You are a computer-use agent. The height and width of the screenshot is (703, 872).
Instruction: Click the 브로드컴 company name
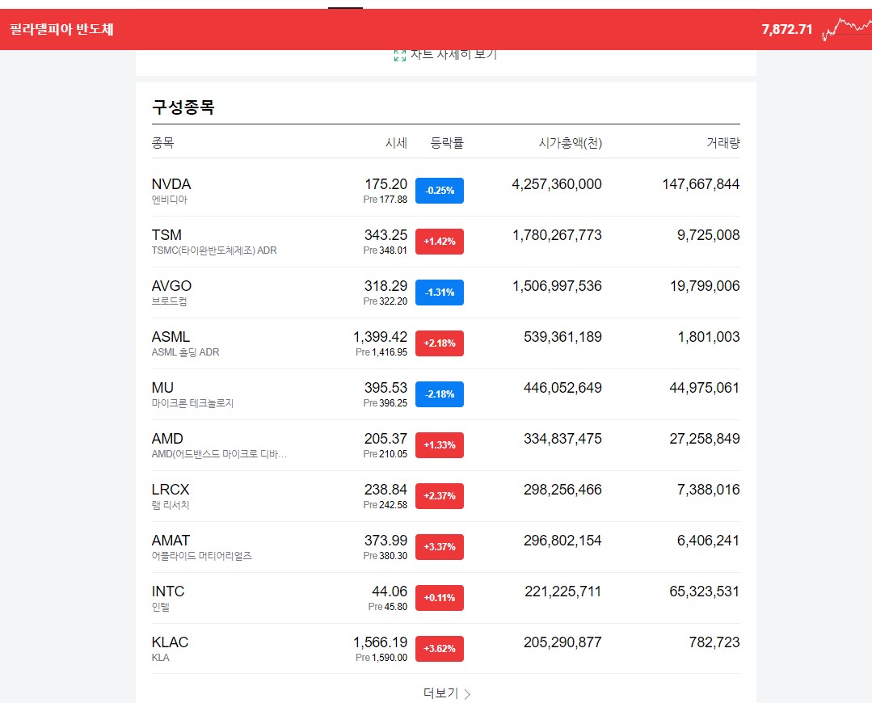coord(170,301)
